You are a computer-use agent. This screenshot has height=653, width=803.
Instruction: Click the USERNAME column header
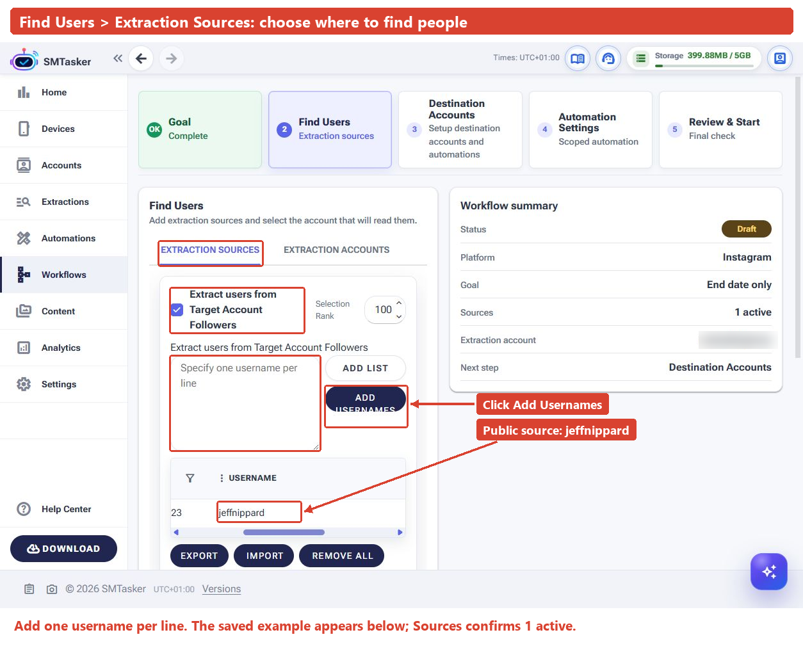(252, 478)
